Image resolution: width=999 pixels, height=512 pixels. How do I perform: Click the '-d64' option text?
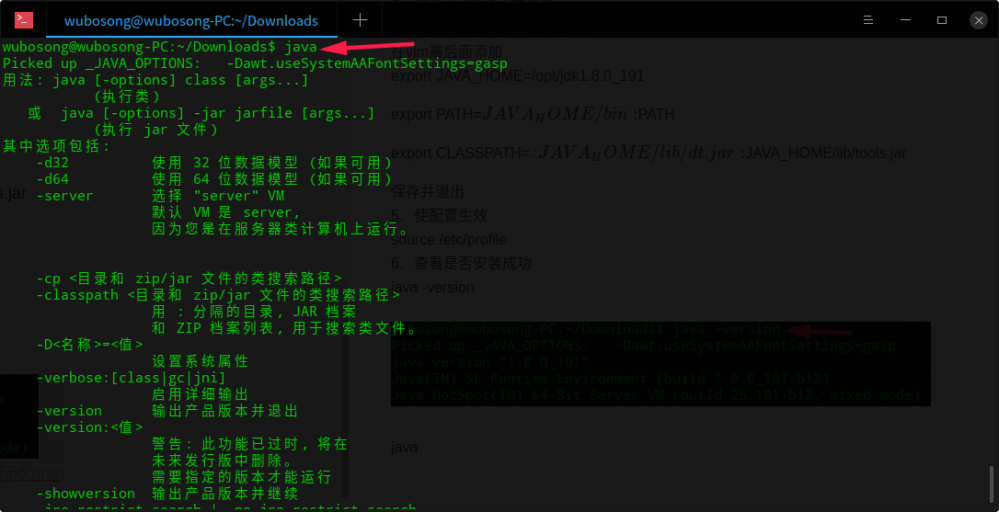pos(52,179)
